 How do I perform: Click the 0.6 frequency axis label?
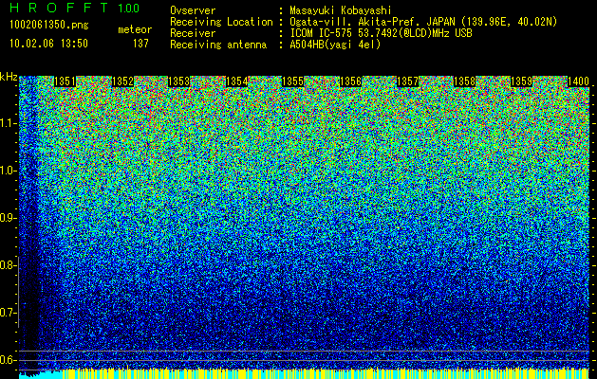pyautogui.click(x=8, y=360)
